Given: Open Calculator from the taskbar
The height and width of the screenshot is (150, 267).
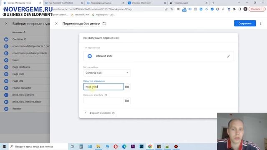Looking at the screenshot, I should 81,146.
